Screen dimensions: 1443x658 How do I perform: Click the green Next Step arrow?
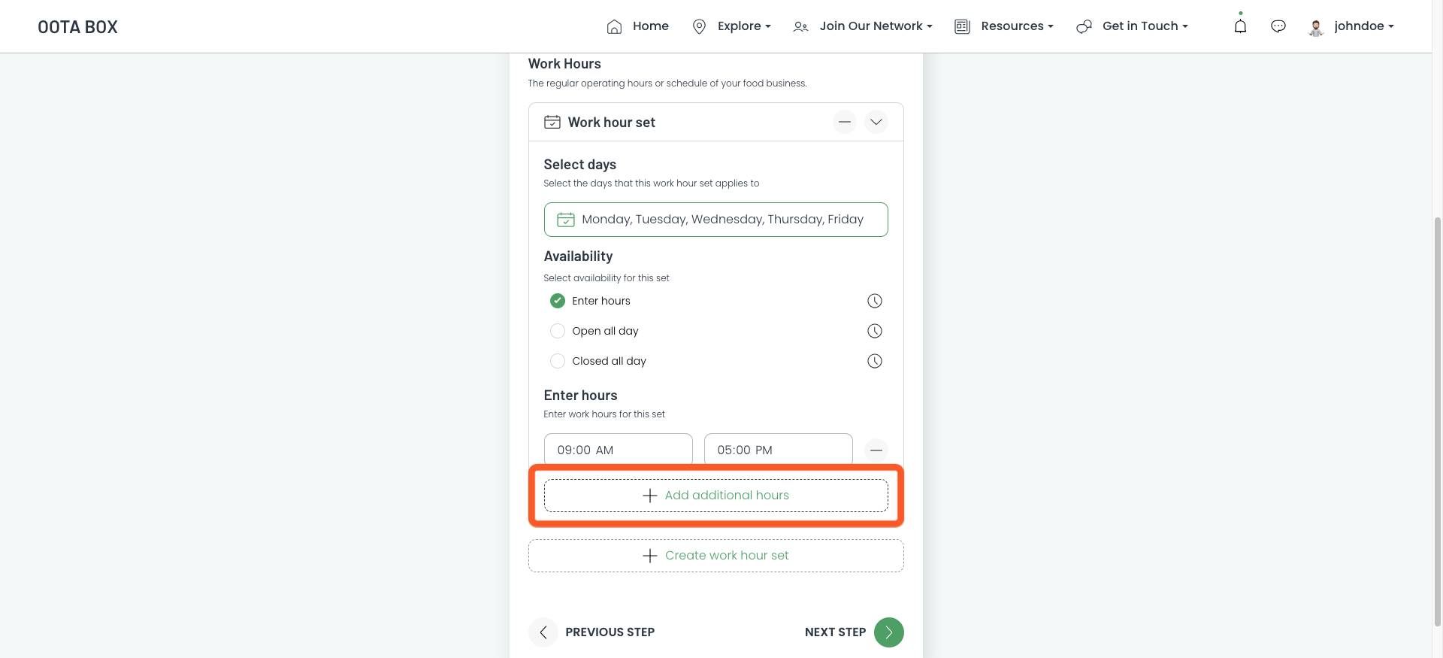(888, 632)
